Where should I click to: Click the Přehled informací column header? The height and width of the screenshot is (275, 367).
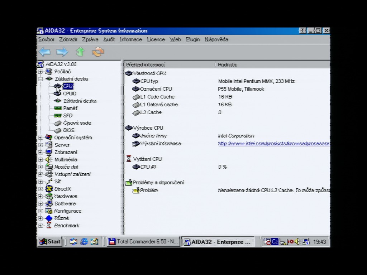click(170, 64)
